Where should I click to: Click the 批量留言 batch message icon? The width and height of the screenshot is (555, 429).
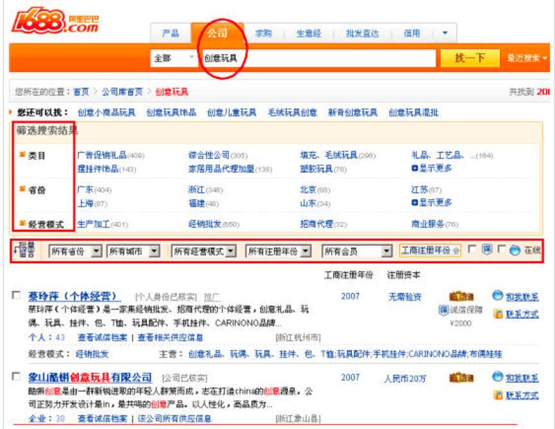pos(25,250)
